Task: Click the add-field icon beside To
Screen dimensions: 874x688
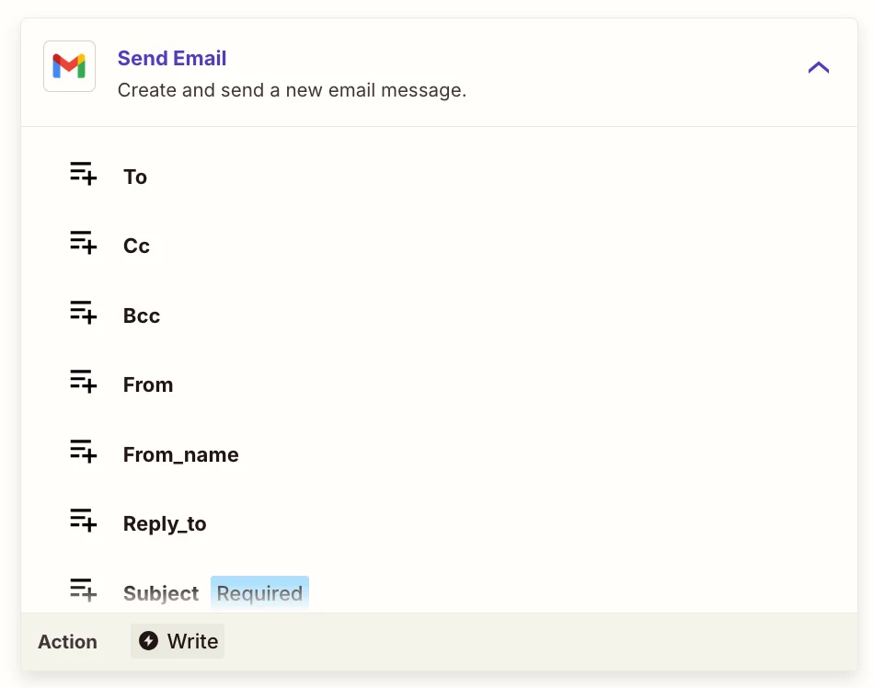Action: (83, 174)
